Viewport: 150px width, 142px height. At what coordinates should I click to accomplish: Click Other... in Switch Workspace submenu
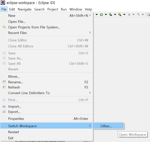(x=108, y=126)
